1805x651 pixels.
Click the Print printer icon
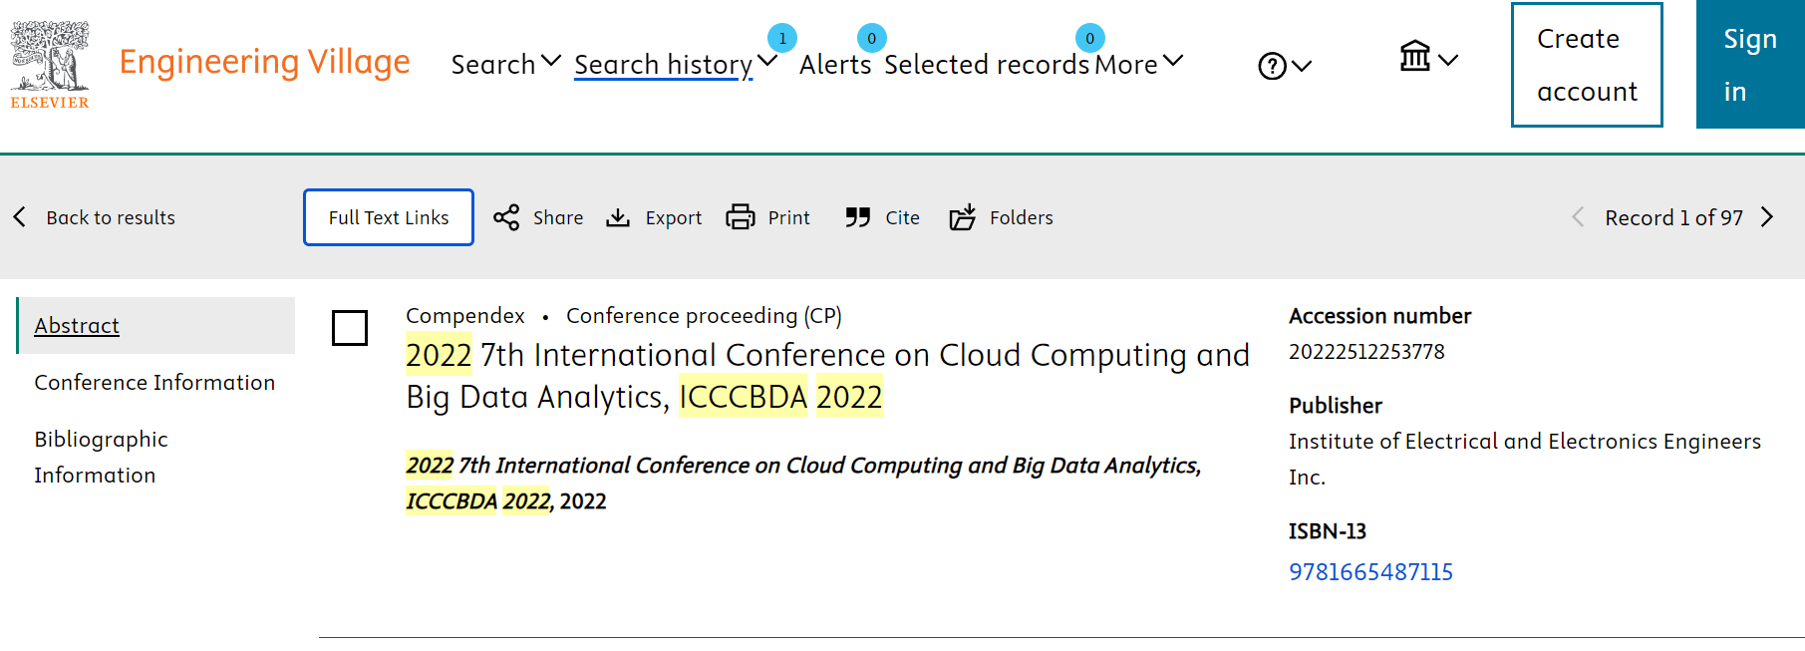[741, 217]
